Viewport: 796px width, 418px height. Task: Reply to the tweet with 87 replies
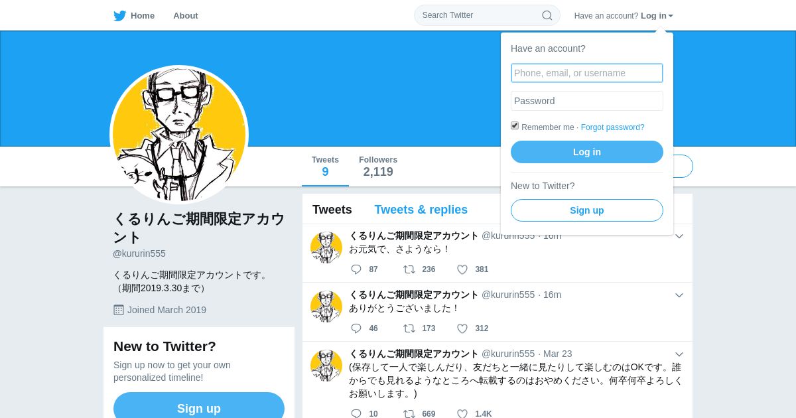point(356,269)
